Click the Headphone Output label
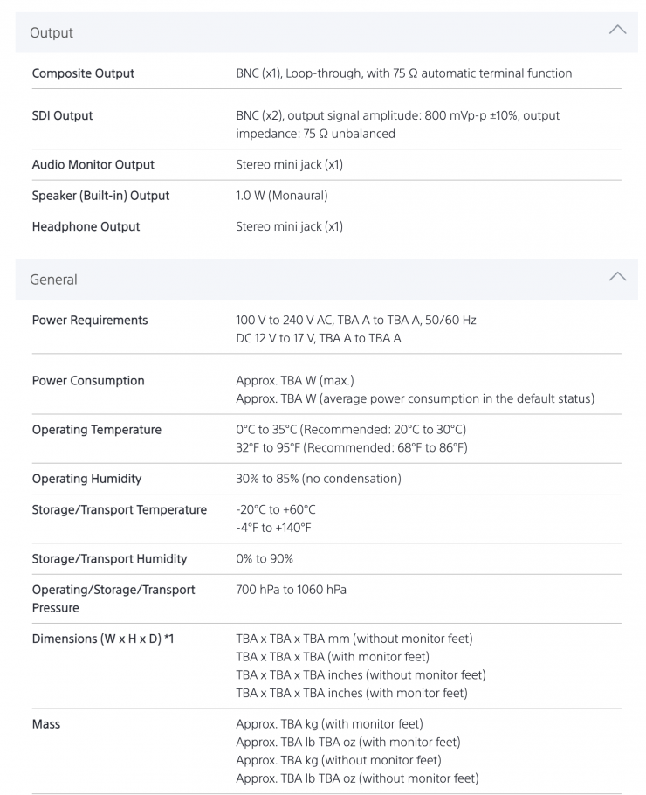 (86, 226)
